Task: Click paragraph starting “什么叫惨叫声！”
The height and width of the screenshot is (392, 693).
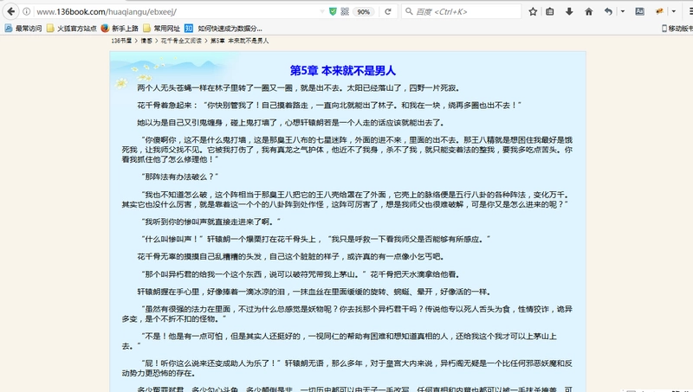Action: coord(316,239)
